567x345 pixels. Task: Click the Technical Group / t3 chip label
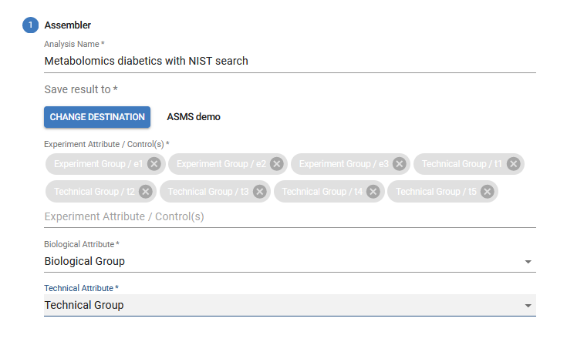click(x=208, y=192)
